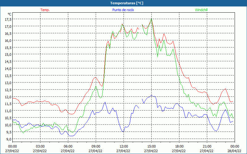Screen dimensions: 247x154
Task: Click the 14,0 y-axis value
Action: click(8, 69)
